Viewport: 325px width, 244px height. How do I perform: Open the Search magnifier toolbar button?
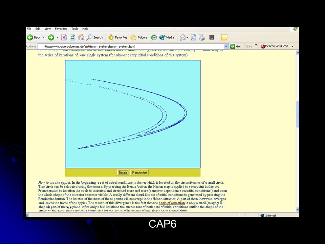coord(94,37)
